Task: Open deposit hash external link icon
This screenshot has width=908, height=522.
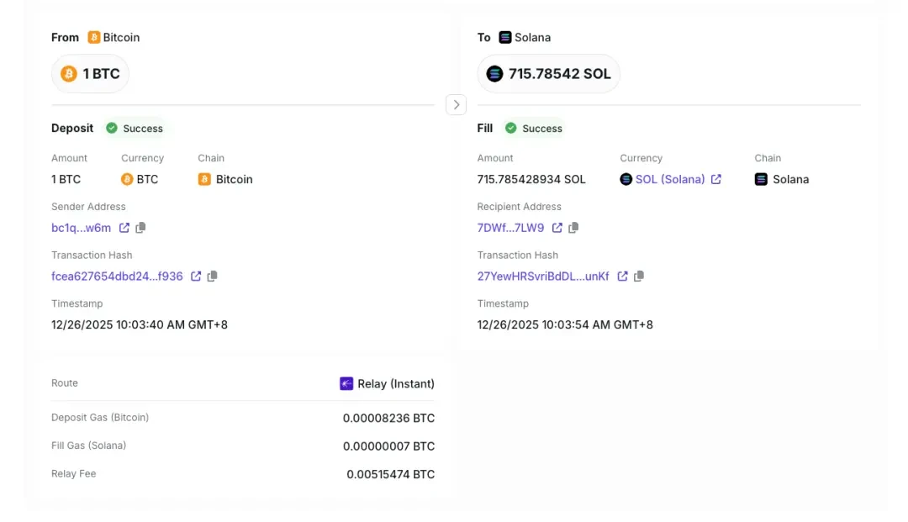Action: [195, 276]
